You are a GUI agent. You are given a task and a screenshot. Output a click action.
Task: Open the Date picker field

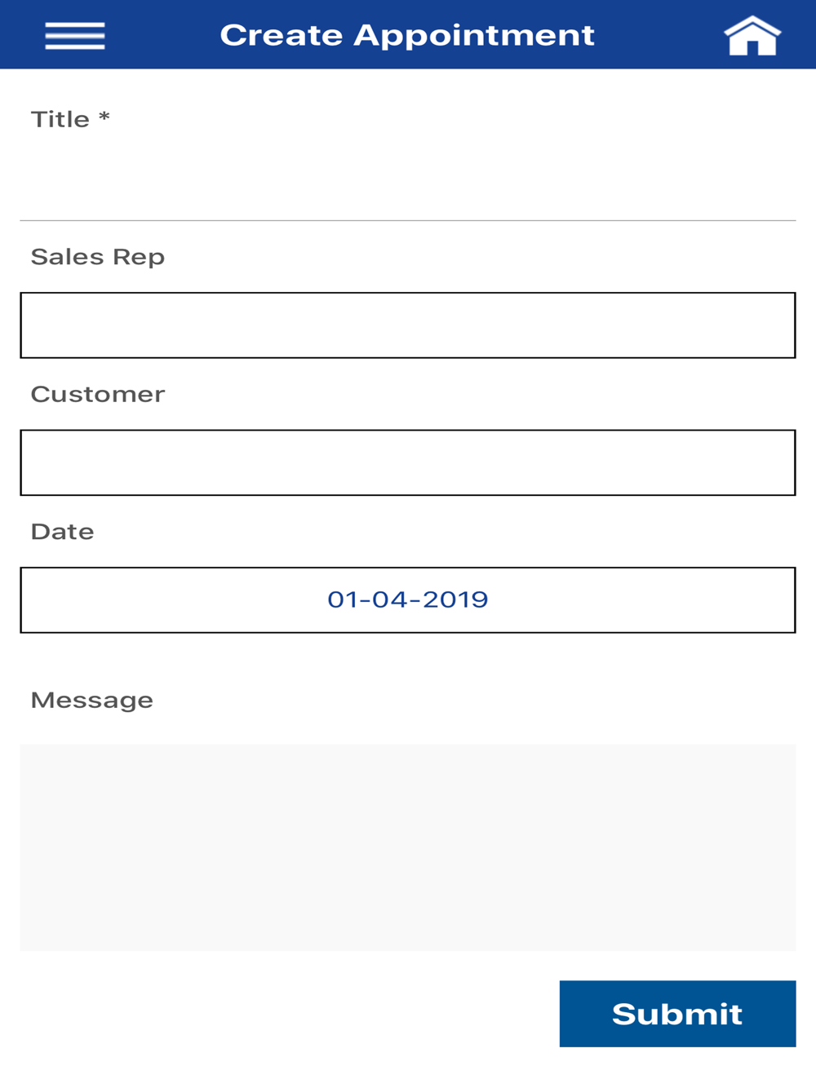(x=408, y=600)
